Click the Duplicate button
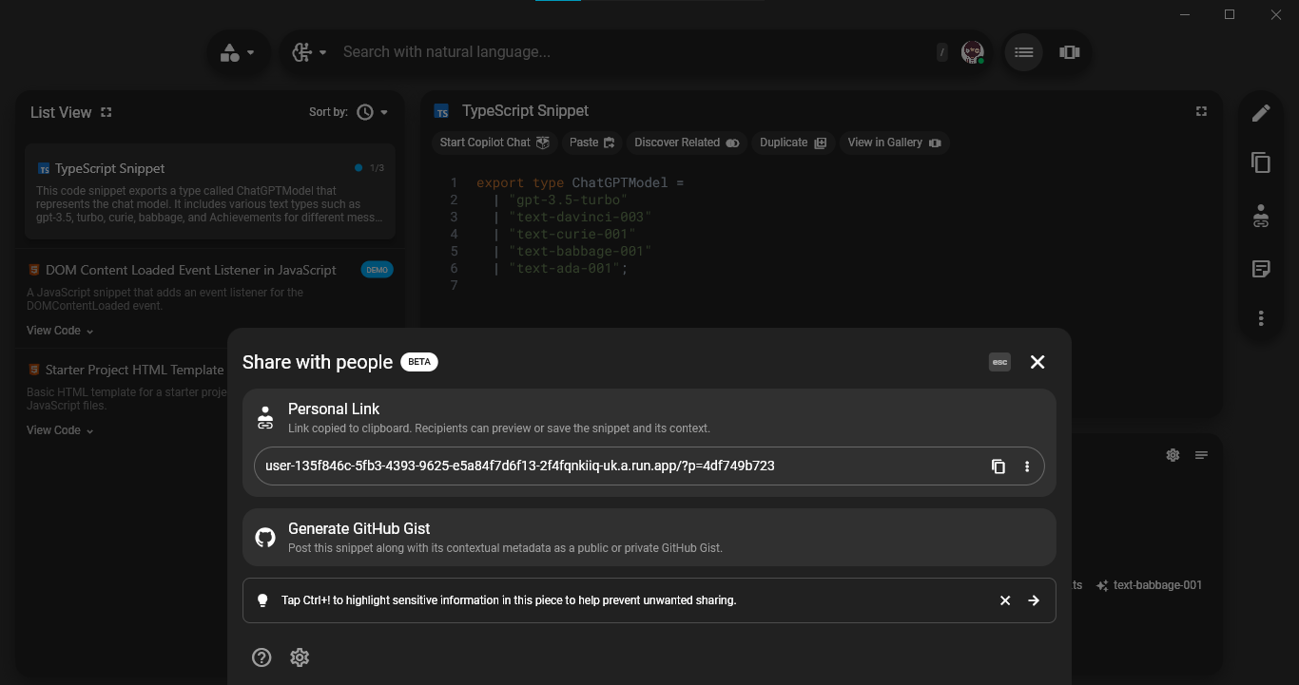Viewport: 1299px width, 685px height. click(793, 143)
